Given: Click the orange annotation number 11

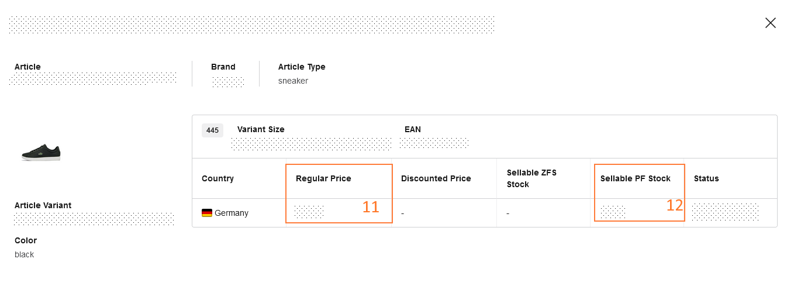Looking at the screenshot, I should point(371,206).
